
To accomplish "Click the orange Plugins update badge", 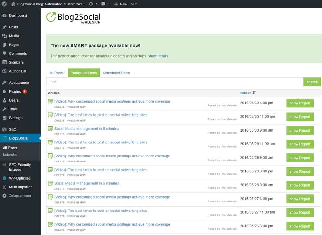I will 25,92.
